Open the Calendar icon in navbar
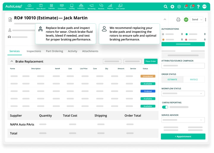The image size is (214, 153). 51,6
